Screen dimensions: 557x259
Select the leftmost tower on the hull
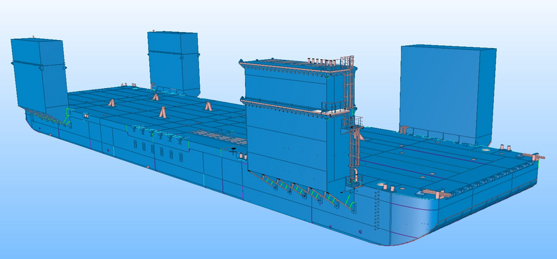point(39,76)
